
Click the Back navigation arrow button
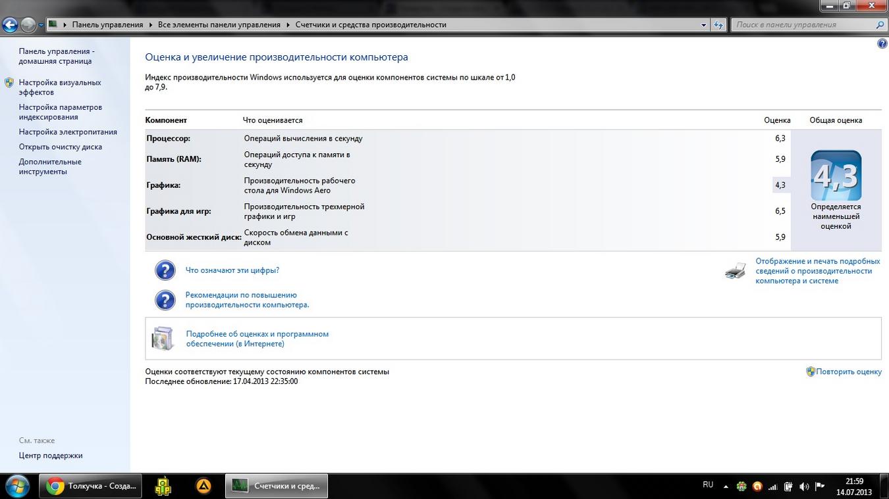[10, 25]
